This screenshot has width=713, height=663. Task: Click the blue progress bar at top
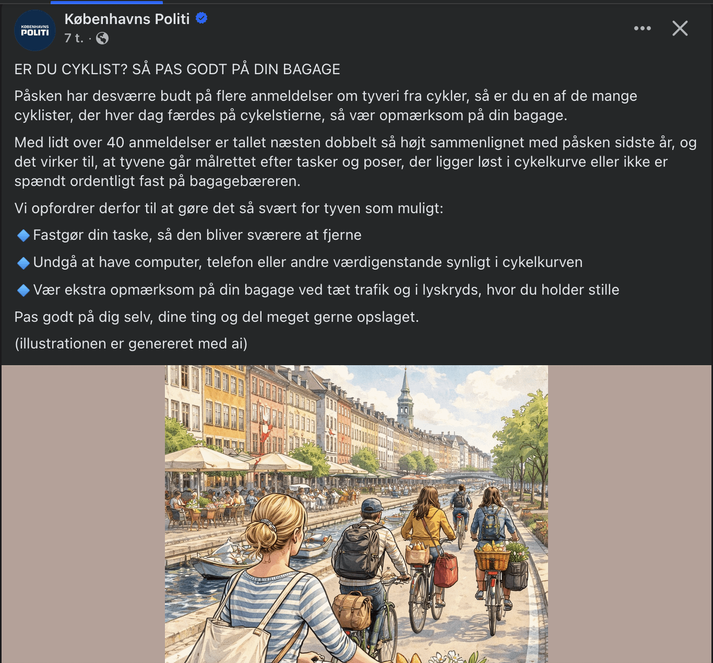coord(106,2)
